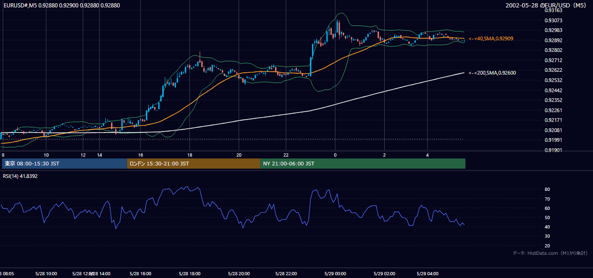Select the 東京 08:00-15:30 JST session bar

tap(64, 164)
